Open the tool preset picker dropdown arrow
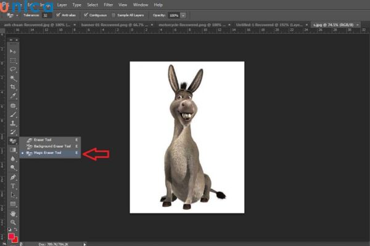370x246 pixels. (17, 15)
